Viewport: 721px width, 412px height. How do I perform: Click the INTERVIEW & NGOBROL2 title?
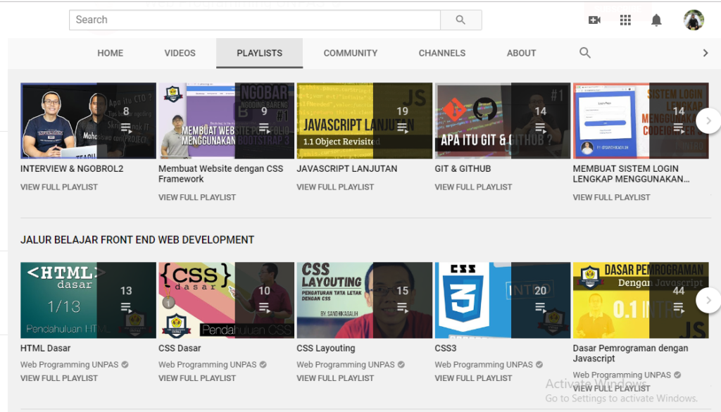(72, 169)
